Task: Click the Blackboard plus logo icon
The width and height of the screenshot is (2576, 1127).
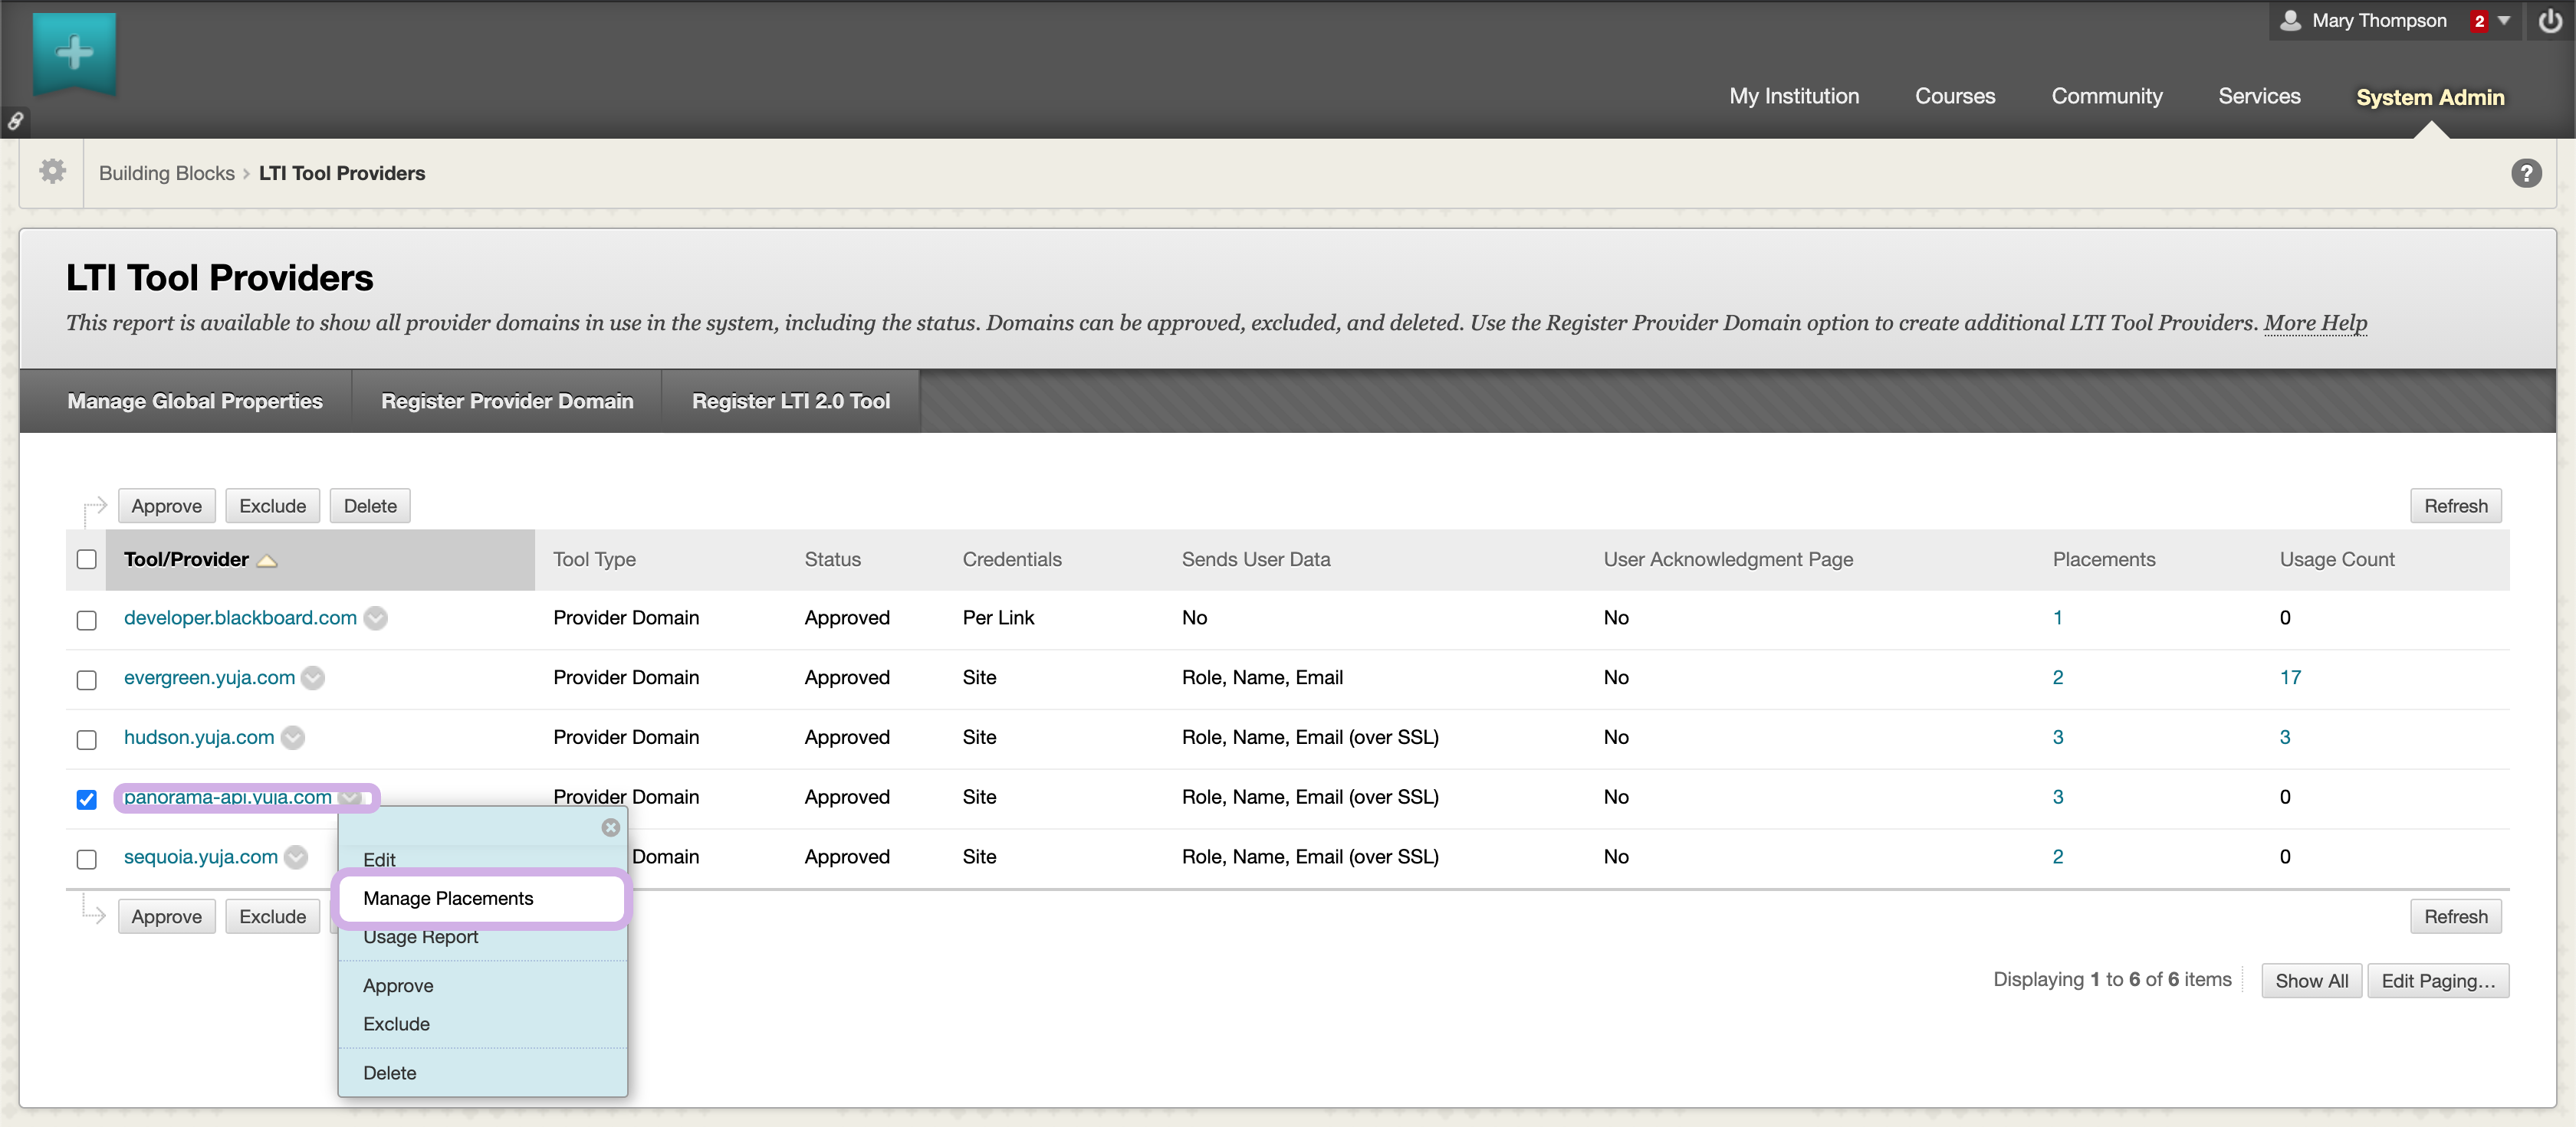Action: tap(74, 52)
